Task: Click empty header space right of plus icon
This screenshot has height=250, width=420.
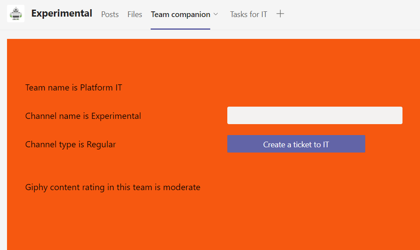Action: point(350,14)
